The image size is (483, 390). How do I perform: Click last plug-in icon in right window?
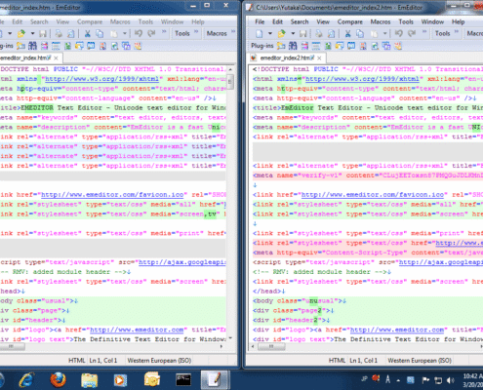pyautogui.click(x=398, y=46)
